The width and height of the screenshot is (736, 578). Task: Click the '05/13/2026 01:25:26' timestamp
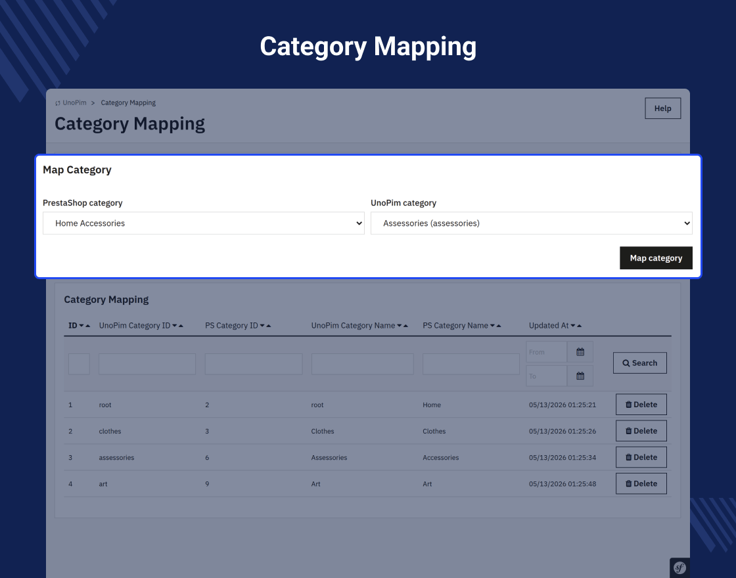pos(563,431)
